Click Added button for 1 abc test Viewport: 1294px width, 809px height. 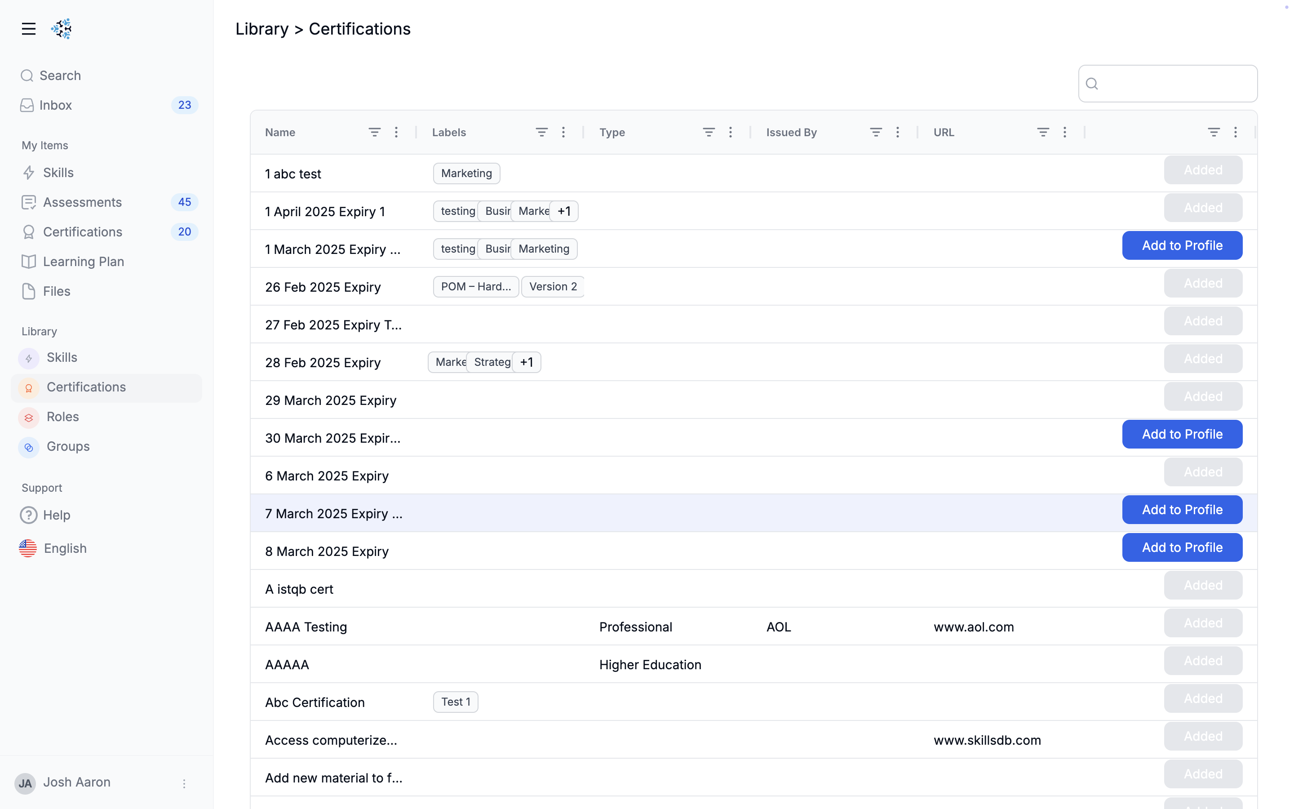pos(1203,170)
